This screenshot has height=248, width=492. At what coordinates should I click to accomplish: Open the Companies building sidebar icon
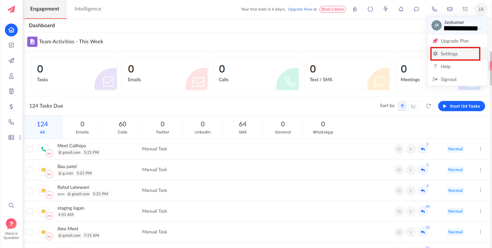pyautogui.click(x=11, y=91)
